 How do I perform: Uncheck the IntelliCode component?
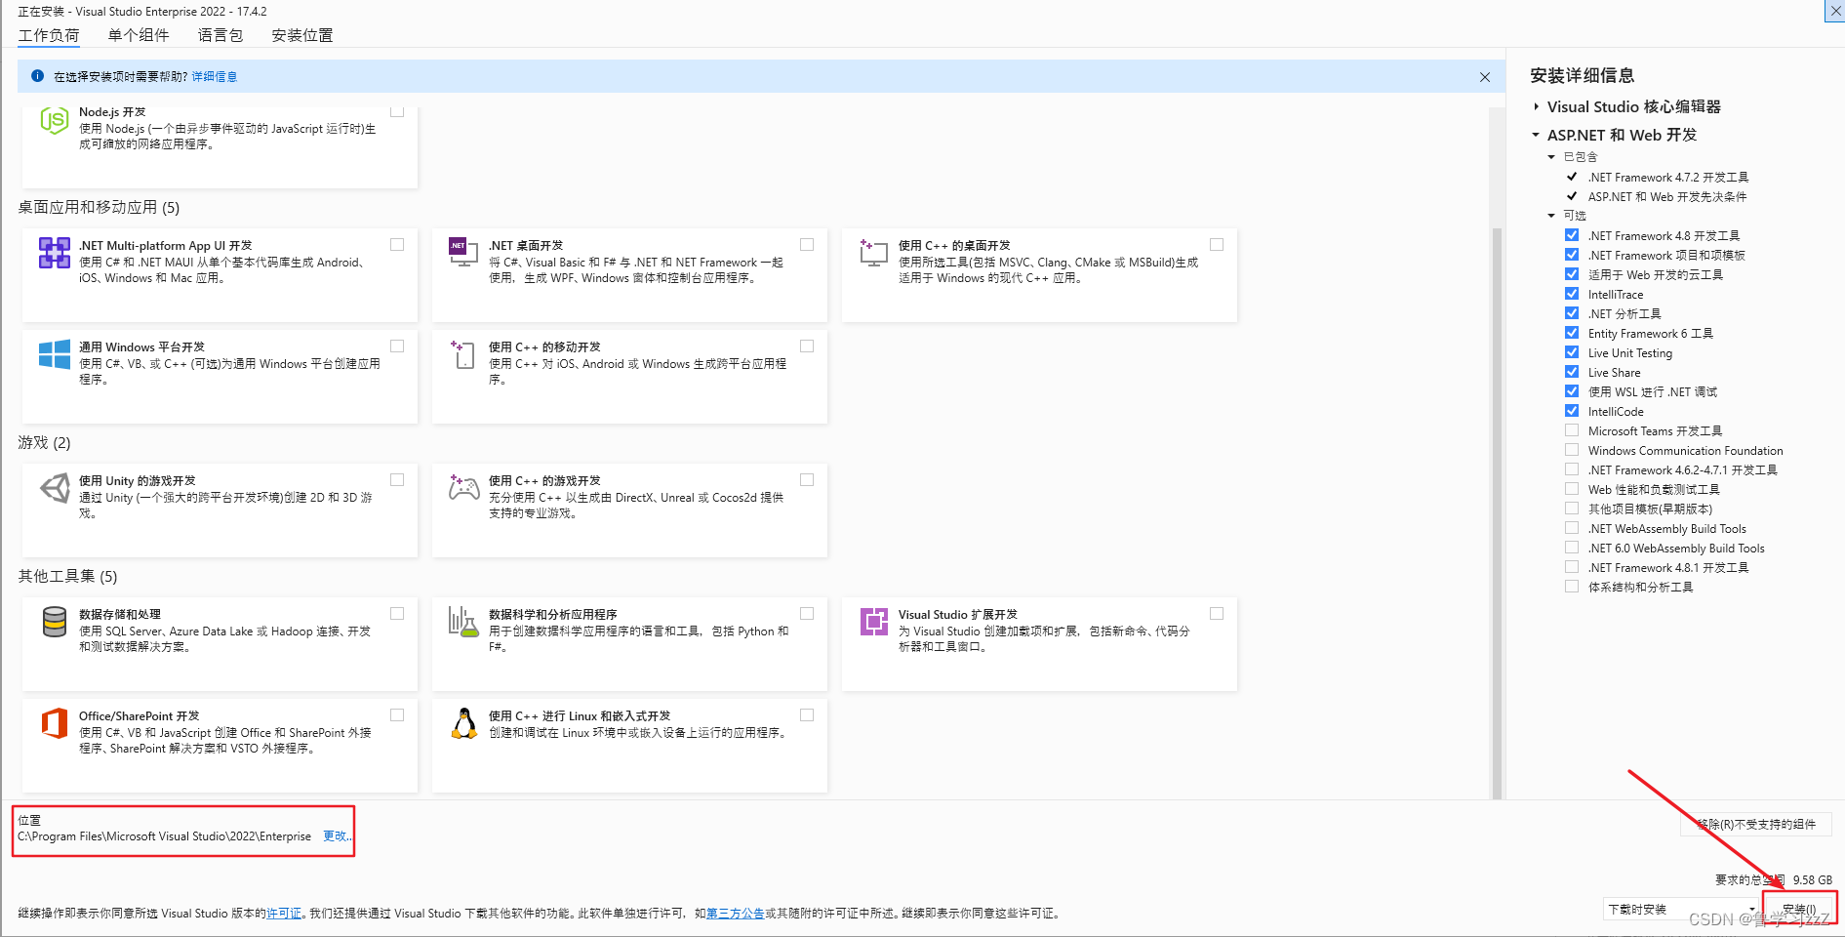pos(1572,411)
